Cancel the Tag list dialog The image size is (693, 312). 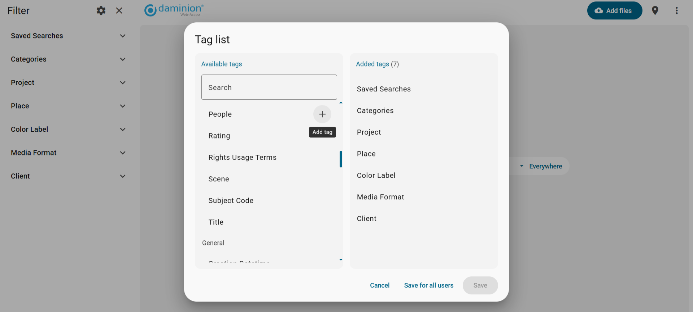tap(379, 285)
